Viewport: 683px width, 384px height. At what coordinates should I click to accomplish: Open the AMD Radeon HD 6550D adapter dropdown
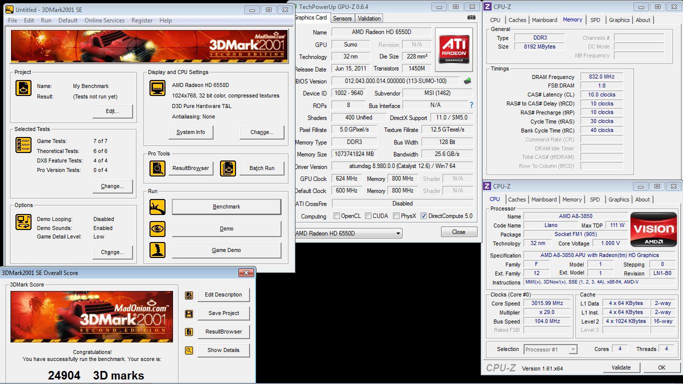pyautogui.click(x=398, y=233)
